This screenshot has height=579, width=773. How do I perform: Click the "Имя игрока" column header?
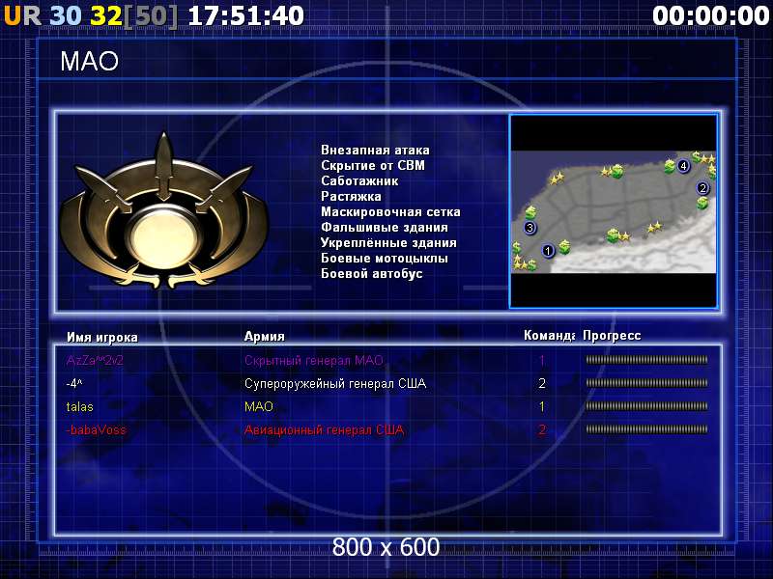(x=102, y=337)
